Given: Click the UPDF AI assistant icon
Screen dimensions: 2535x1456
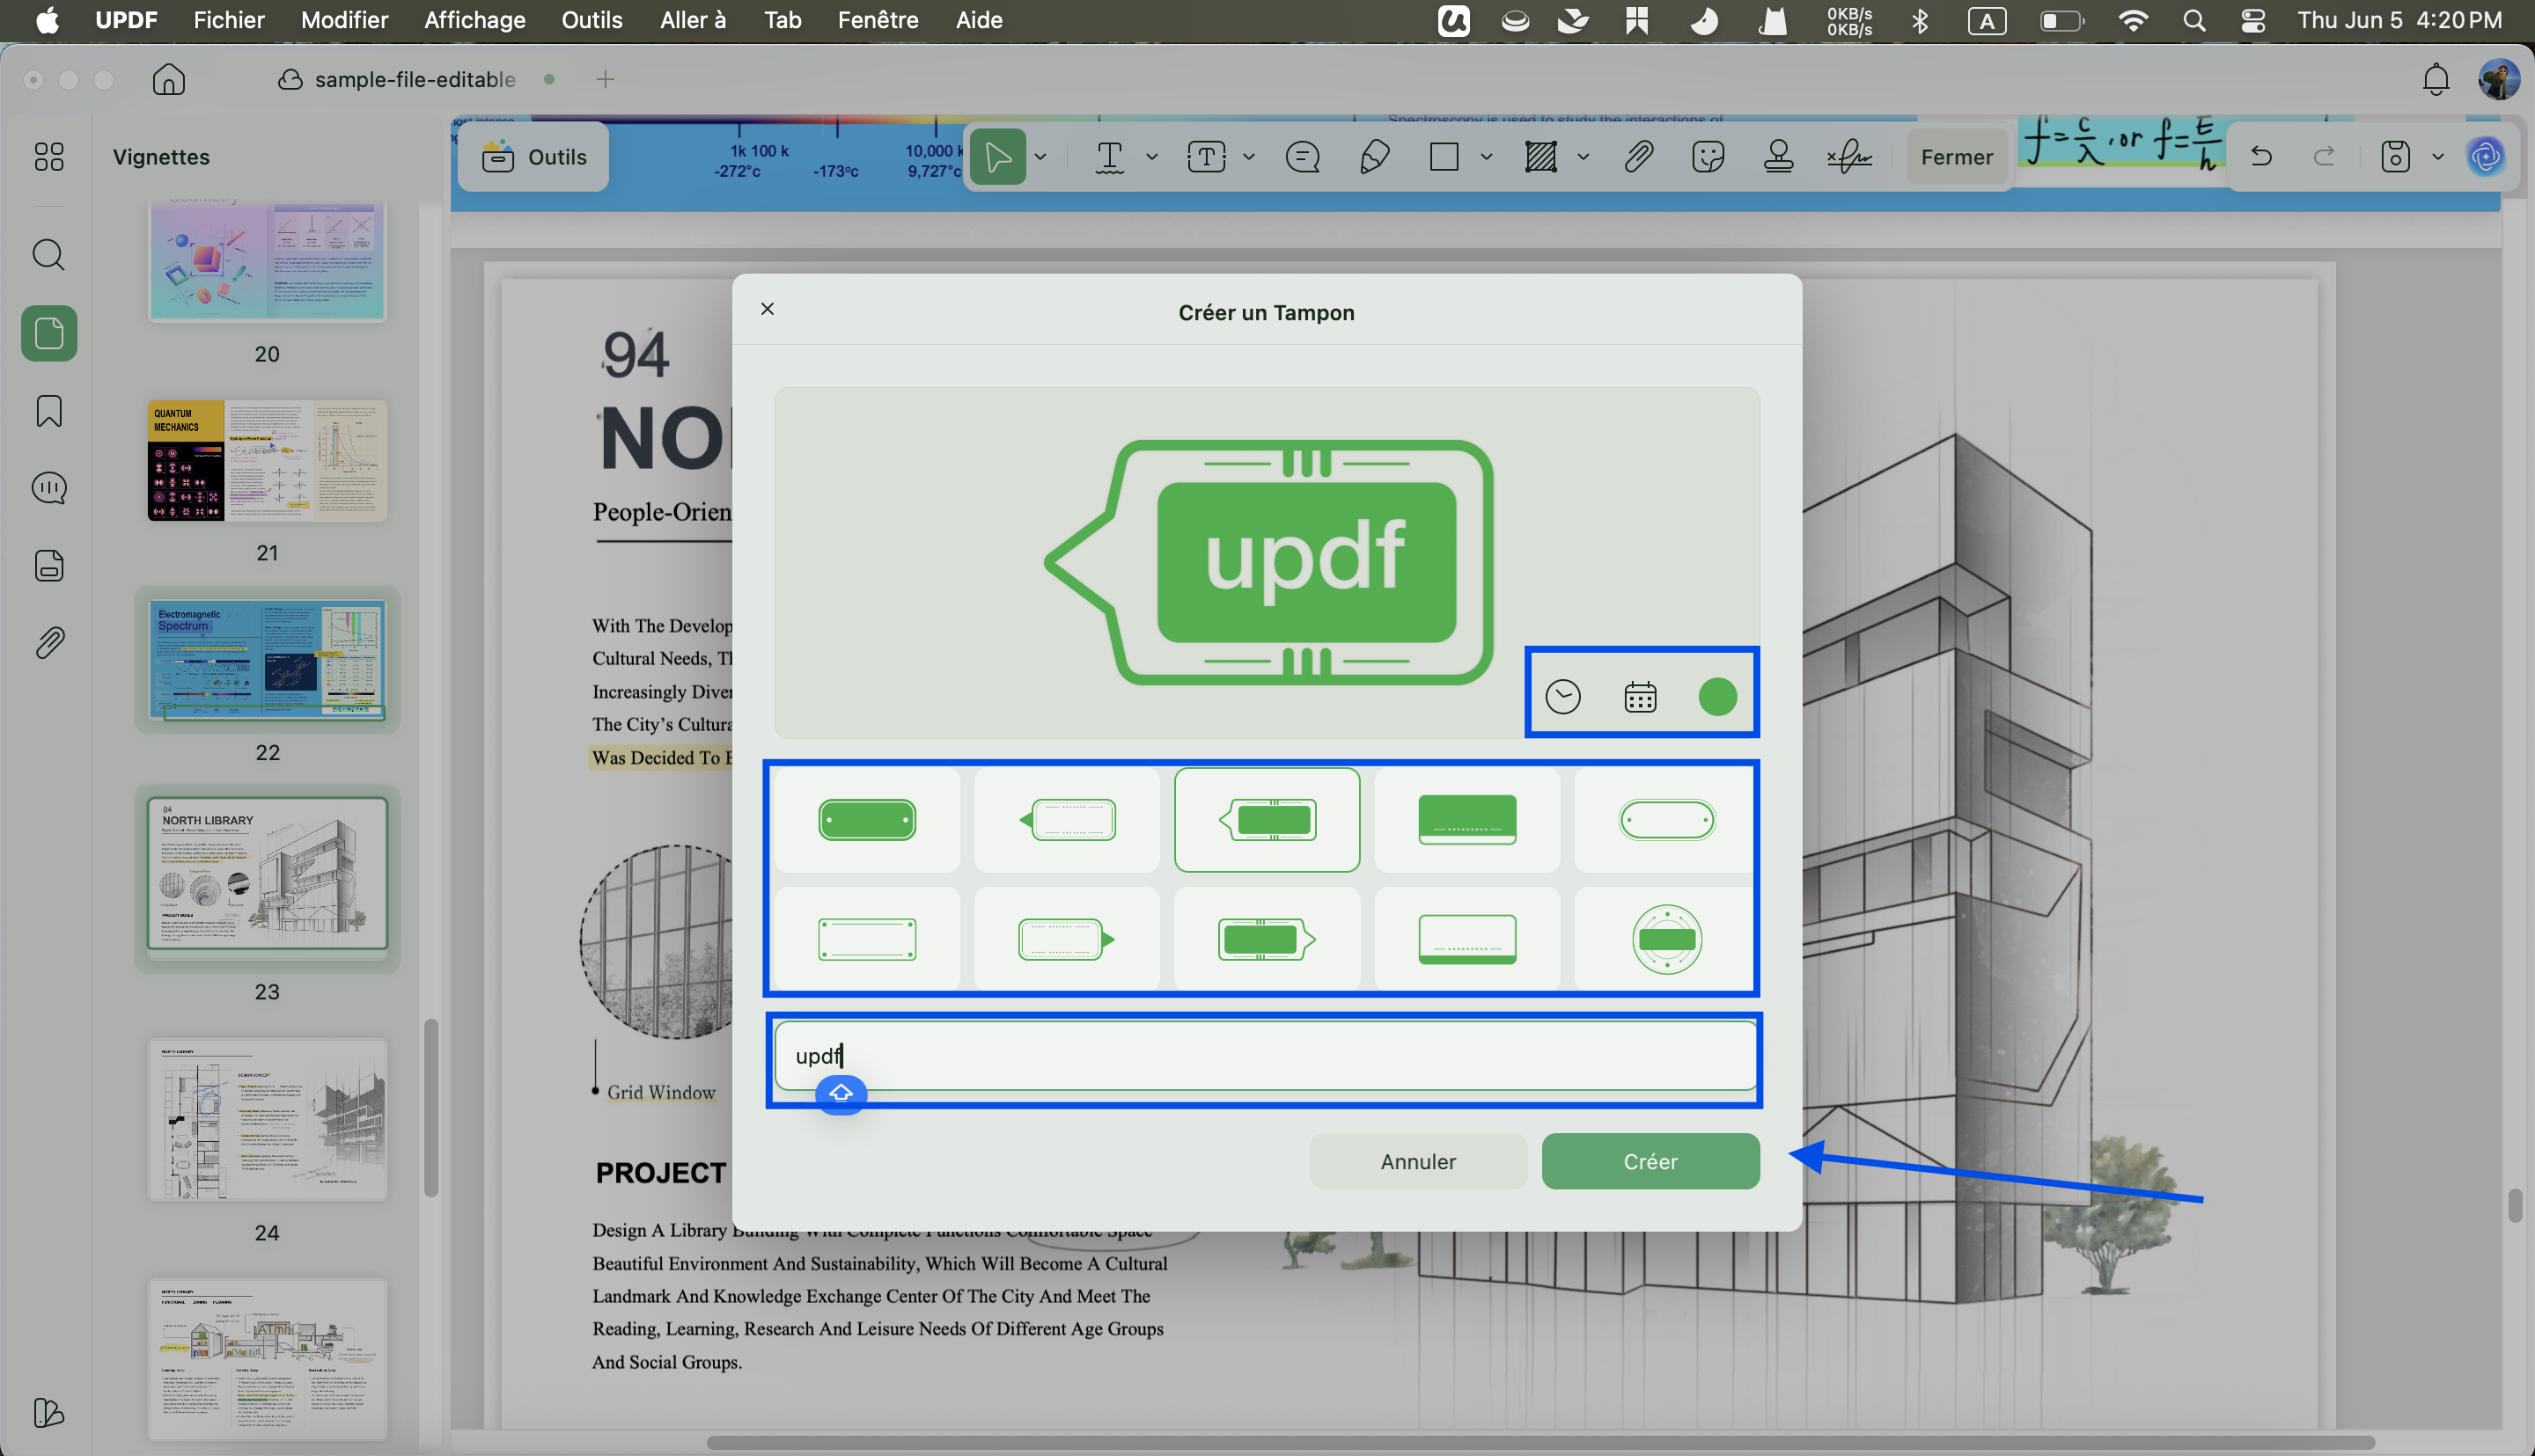Looking at the screenshot, I should (2486, 157).
